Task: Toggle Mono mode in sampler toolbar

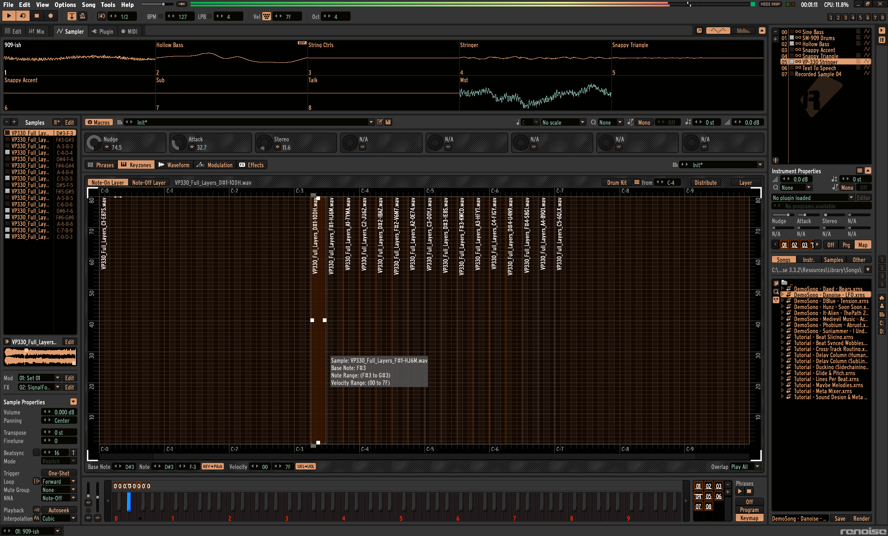Action: coord(644,122)
